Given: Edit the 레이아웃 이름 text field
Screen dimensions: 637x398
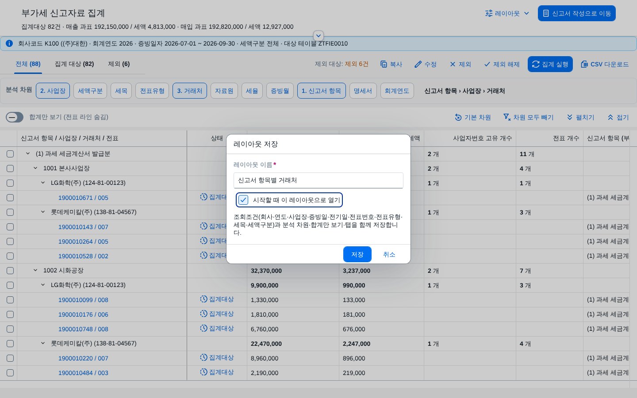Looking at the screenshot, I should pyautogui.click(x=318, y=180).
